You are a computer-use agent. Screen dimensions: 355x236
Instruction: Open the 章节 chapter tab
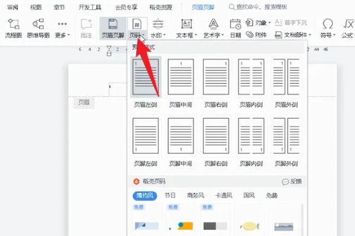[x=59, y=7]
